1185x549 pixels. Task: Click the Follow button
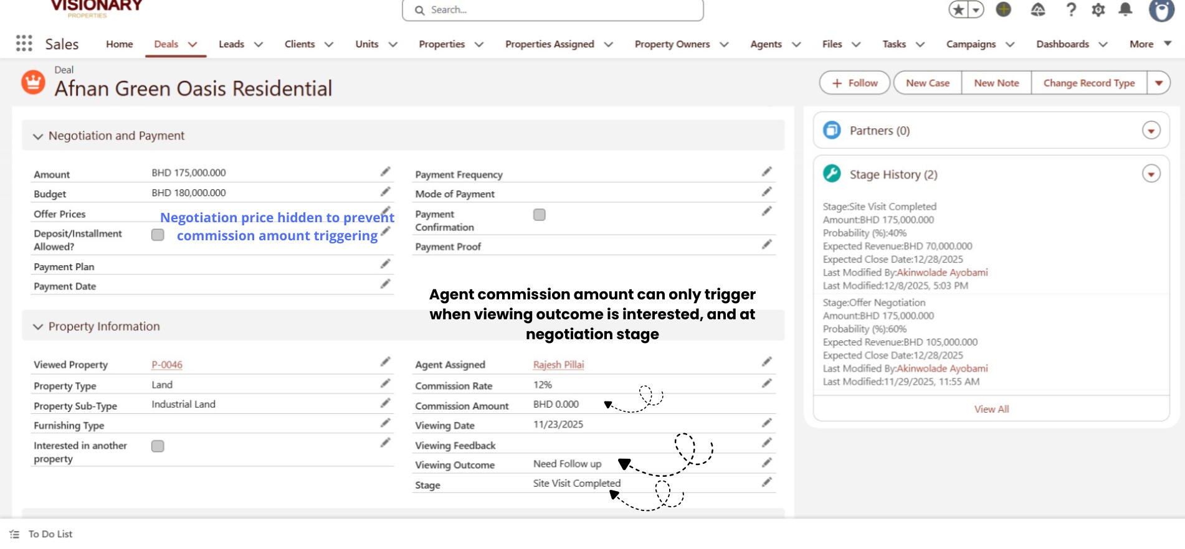pyautogui.click(x=854, y=83)
